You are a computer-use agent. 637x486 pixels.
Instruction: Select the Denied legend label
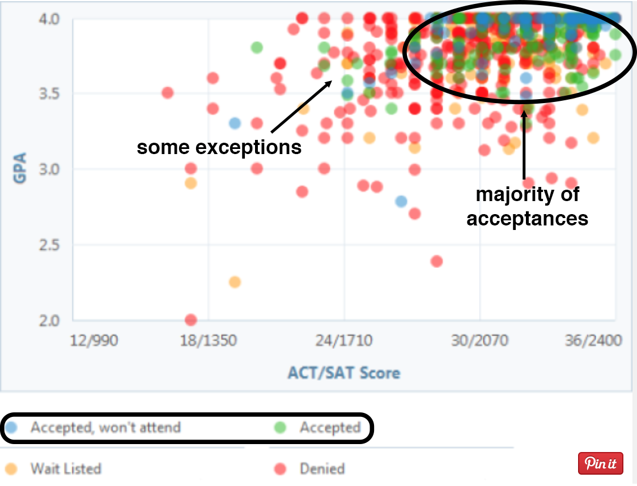322,469
